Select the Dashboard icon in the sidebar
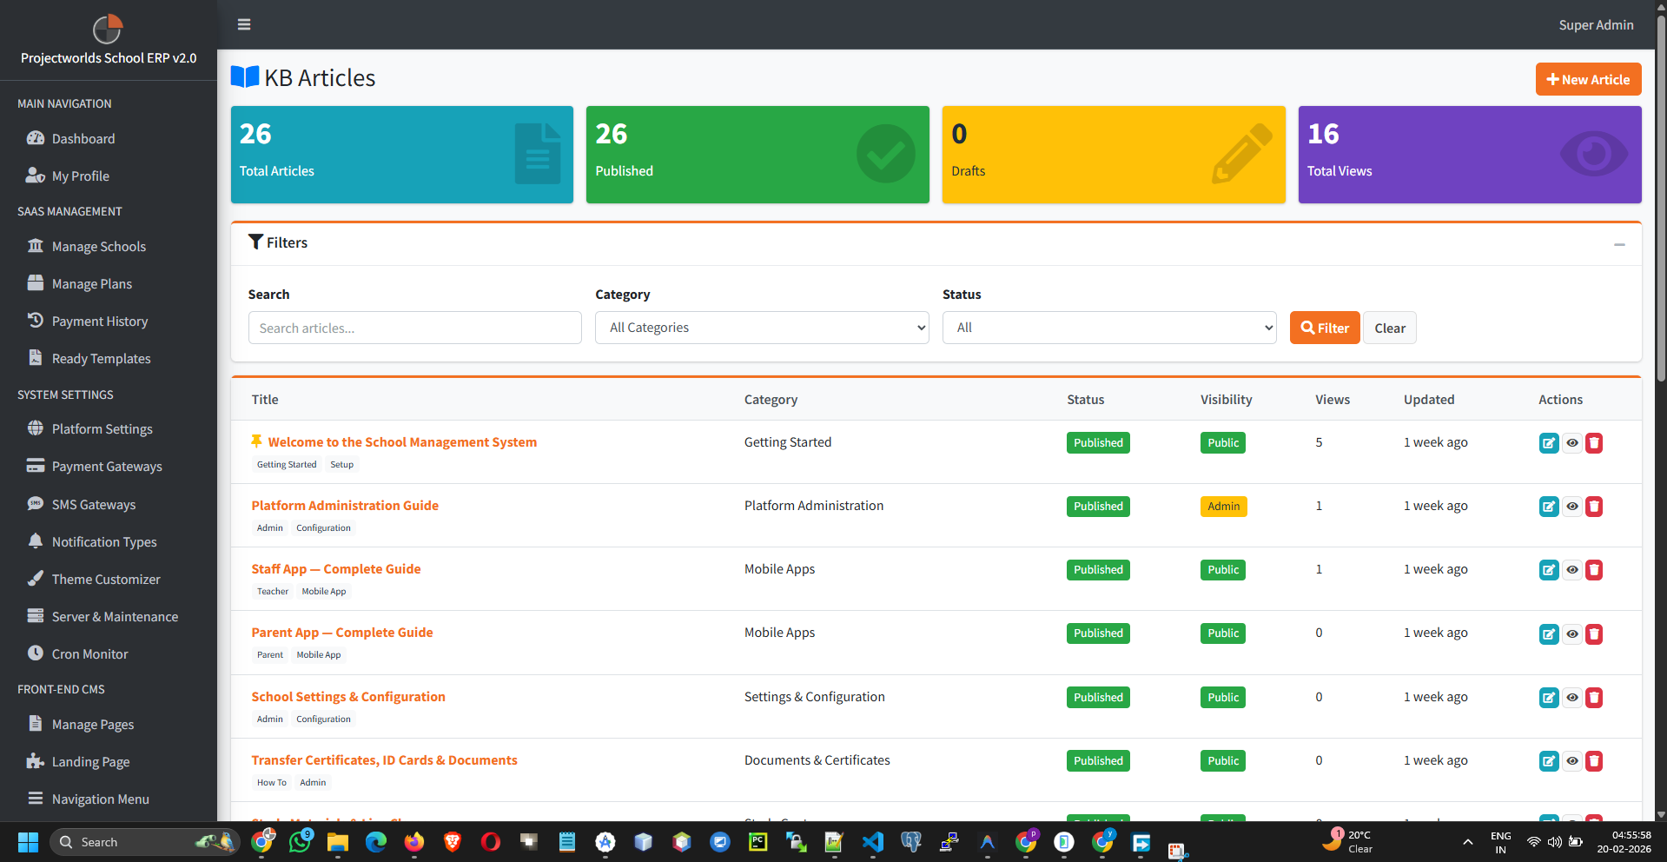1667x862 pixels. 36,138
